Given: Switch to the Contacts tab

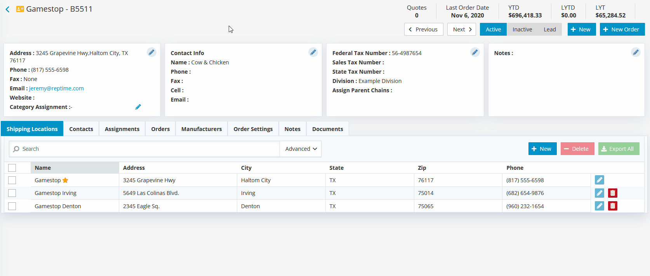Looking at the screenshot, I should tap(81, 129).
